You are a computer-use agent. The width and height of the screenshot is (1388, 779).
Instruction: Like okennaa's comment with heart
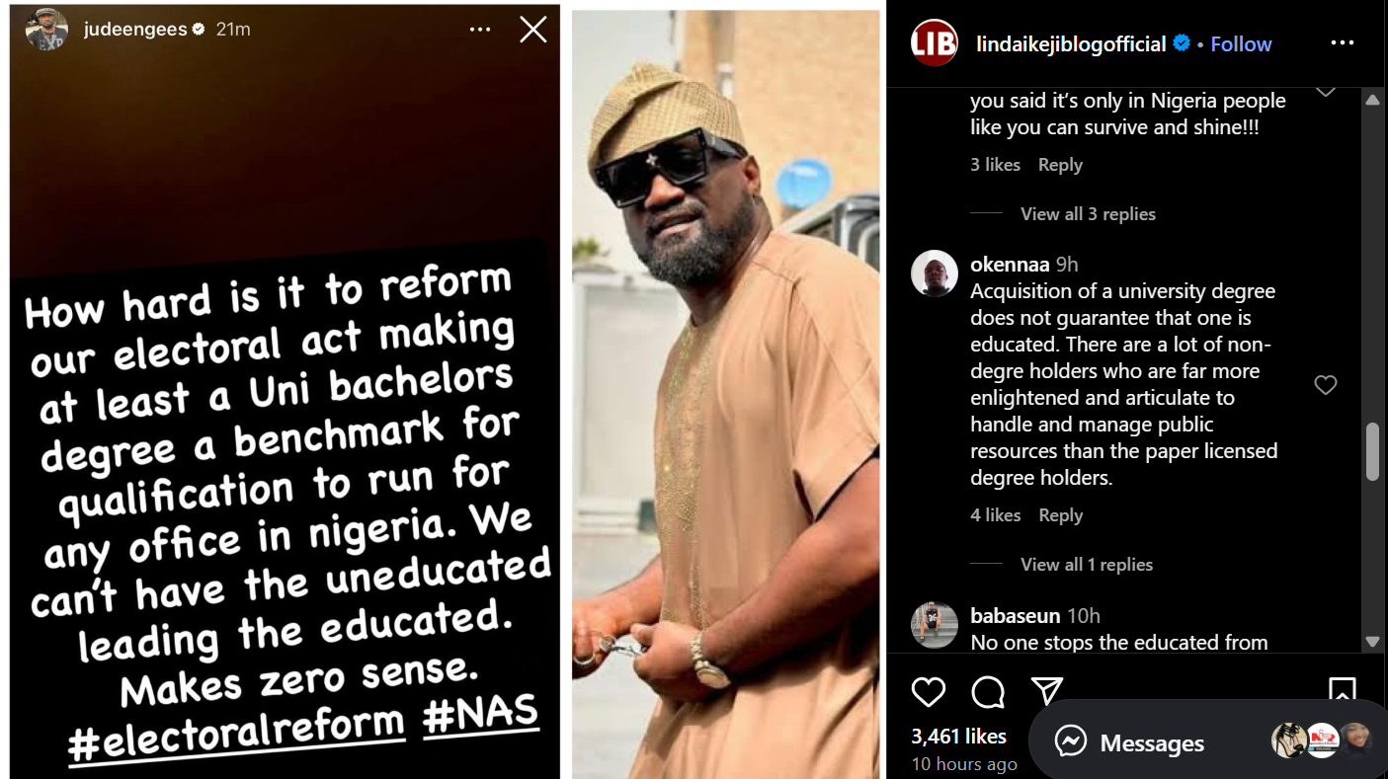click(1326, 385)
